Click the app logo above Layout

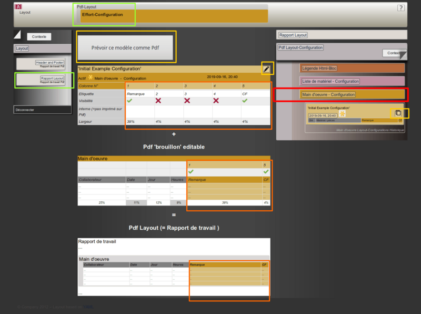tap(19, 7)
